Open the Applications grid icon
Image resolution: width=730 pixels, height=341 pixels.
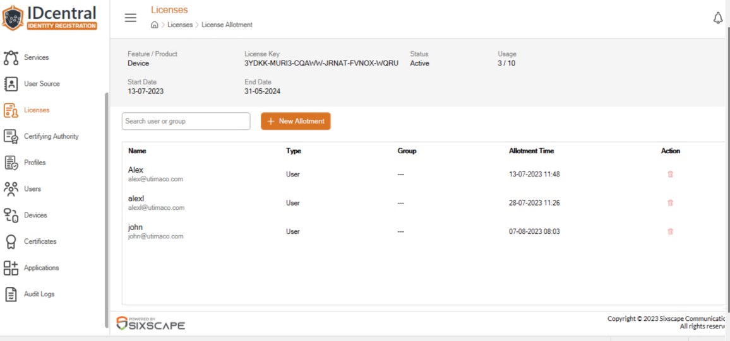tap(11, 268)
